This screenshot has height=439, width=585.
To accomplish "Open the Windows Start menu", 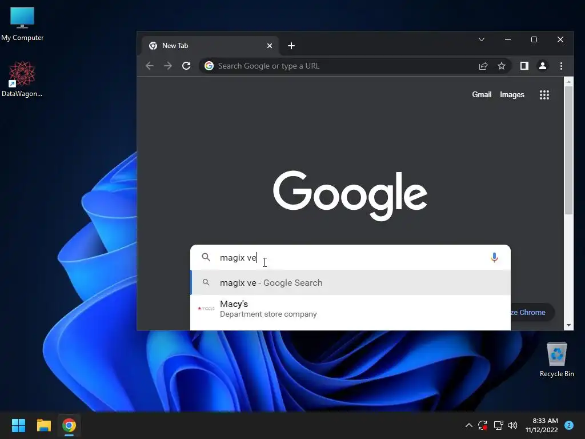I will point(18,425).
